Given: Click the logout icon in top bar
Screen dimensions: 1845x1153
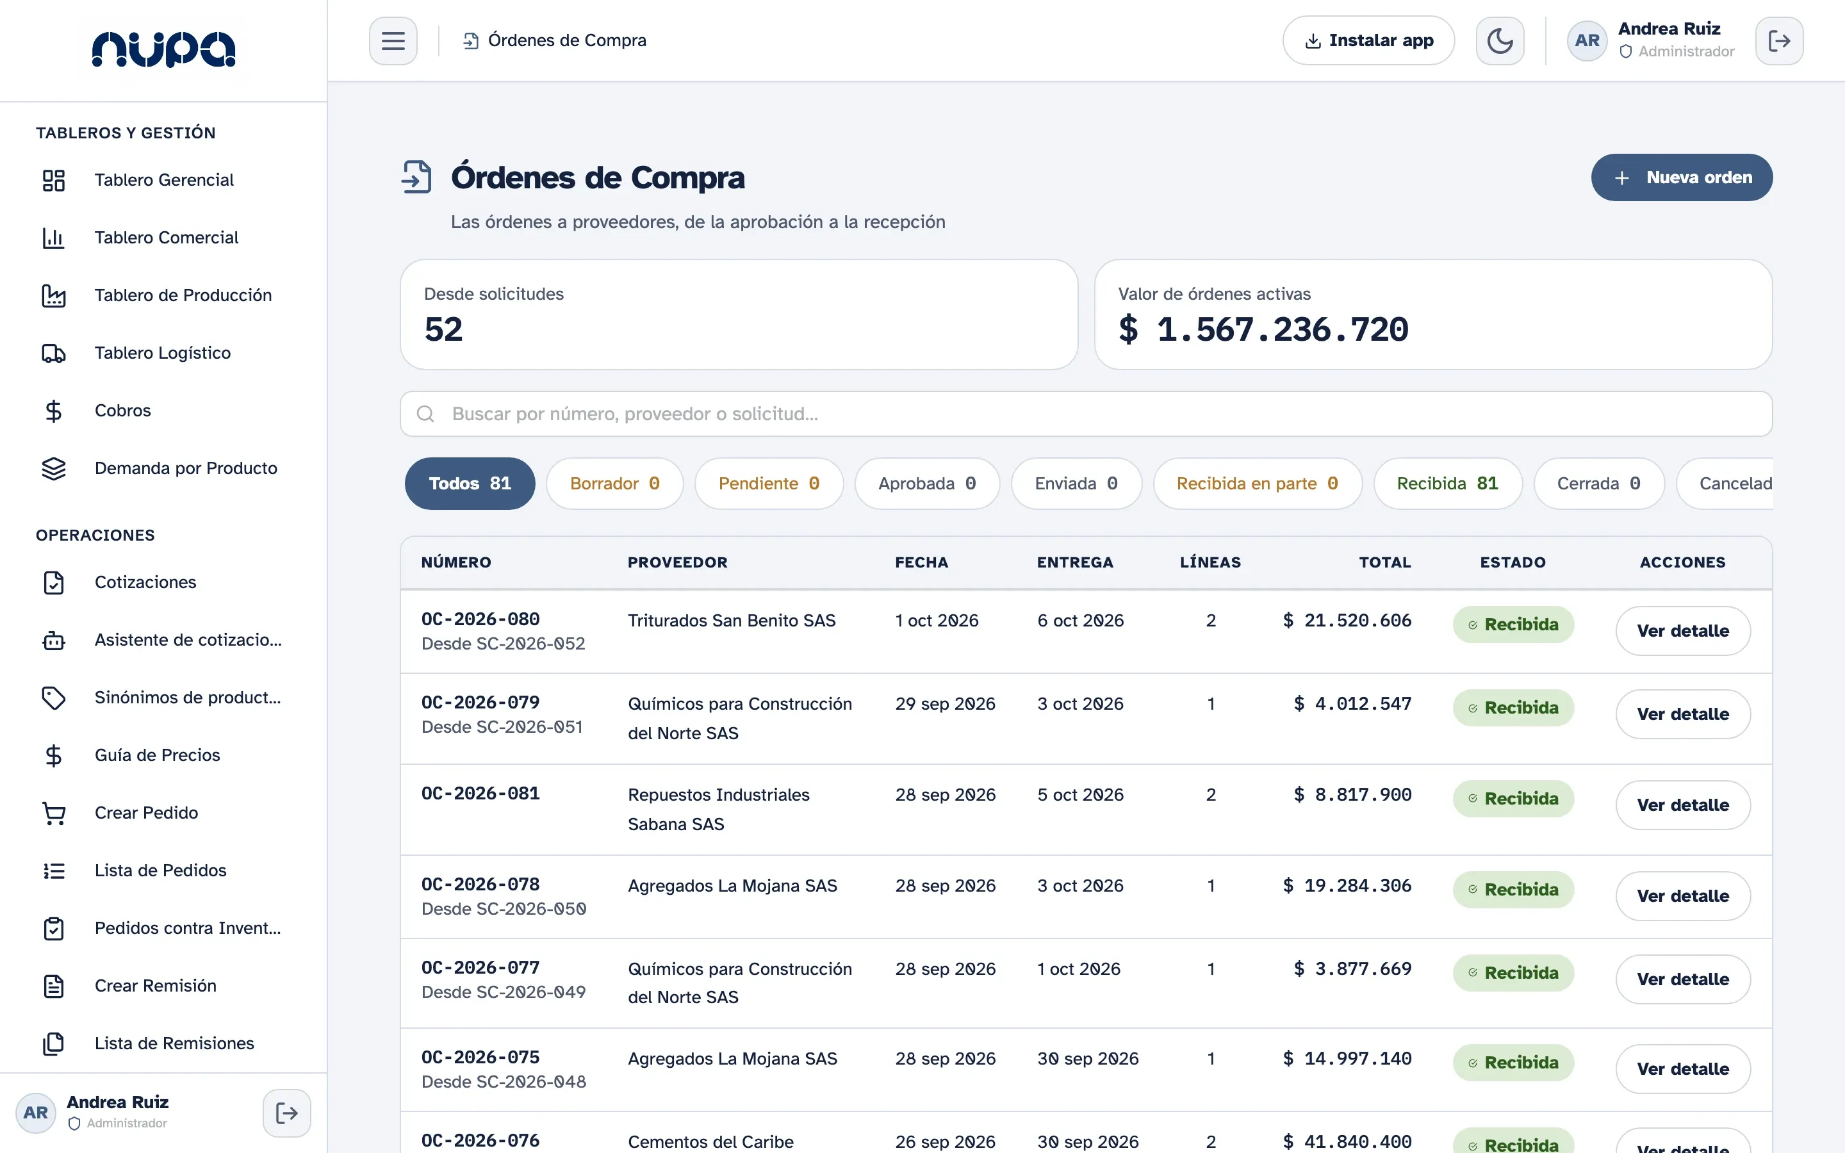Looking at the screenshot, I should (1780, 40).
